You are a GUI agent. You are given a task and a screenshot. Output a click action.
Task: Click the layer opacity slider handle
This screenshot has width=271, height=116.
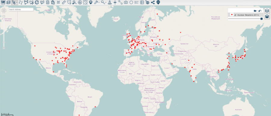(261, 19)
